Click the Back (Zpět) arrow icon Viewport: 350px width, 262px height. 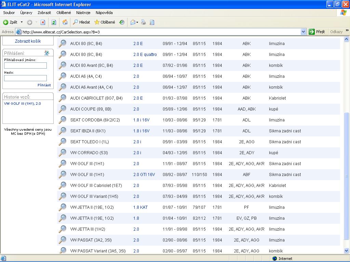[x=5, y=22]
